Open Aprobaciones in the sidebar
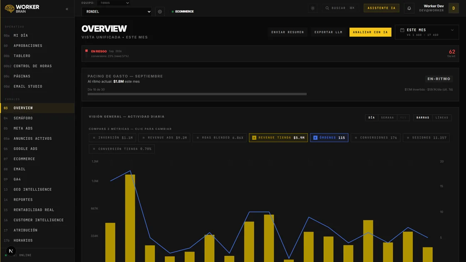Image resolution: width=466 pixels, height=262 pixels. click(37, 46)
